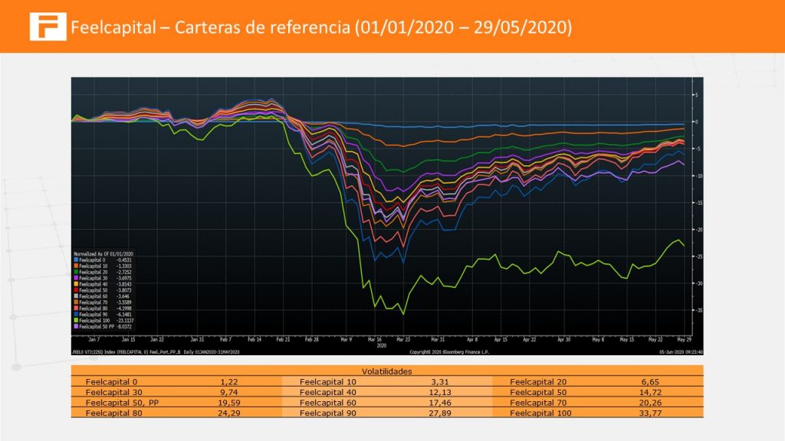Click the gray Feelcapital 60 legend swatch
This screenshot has height=441, width=785.
[76, 296]
